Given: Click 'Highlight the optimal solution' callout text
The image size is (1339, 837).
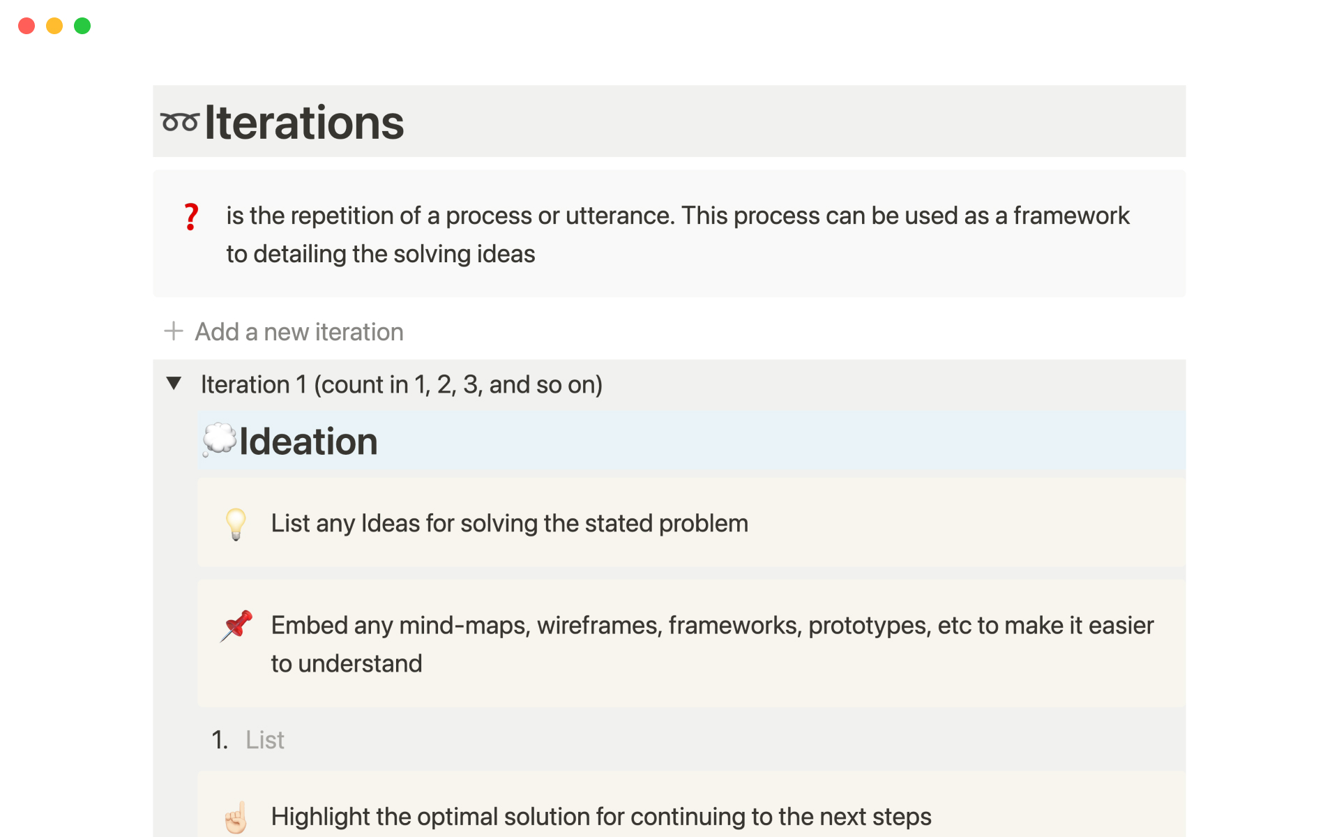Looking at the screenshot, I should (600, 816).
